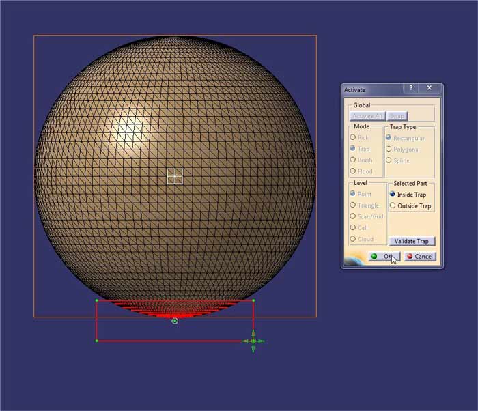Confirm the Activate dialog with OK
Image resolution: width=478 pixels, height=411 pixels.
point(384,257)
